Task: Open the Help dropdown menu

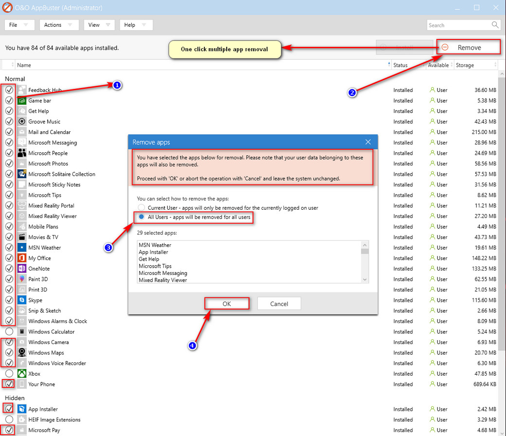Action: click(136, 25)
